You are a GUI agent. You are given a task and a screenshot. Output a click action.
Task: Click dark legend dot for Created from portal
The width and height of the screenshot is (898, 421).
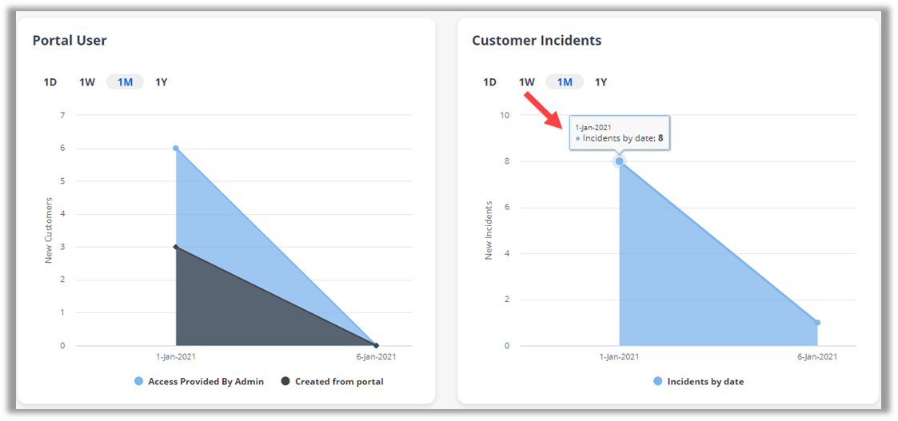click(285, 382)
